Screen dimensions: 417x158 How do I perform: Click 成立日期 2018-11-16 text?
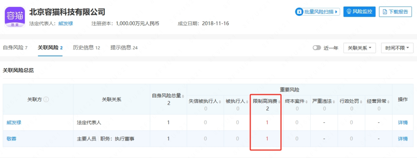203,24
